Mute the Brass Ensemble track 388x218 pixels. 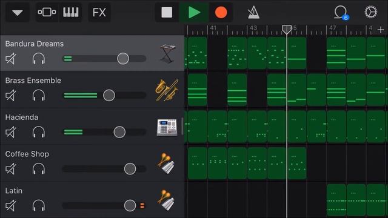tap(11, 96)
